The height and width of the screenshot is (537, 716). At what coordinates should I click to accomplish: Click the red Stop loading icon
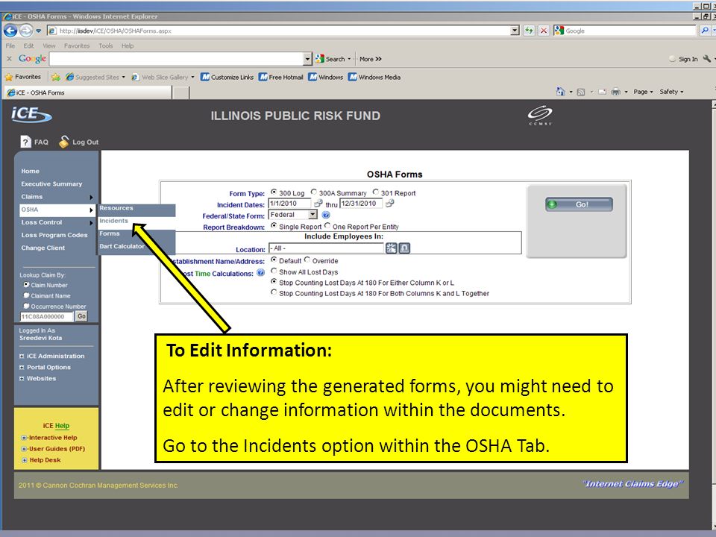click(544, 31)
